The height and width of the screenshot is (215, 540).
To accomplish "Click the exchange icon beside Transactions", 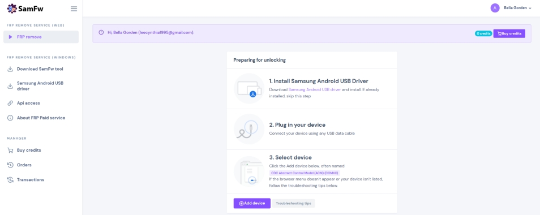I will click(x=10, y=179).
